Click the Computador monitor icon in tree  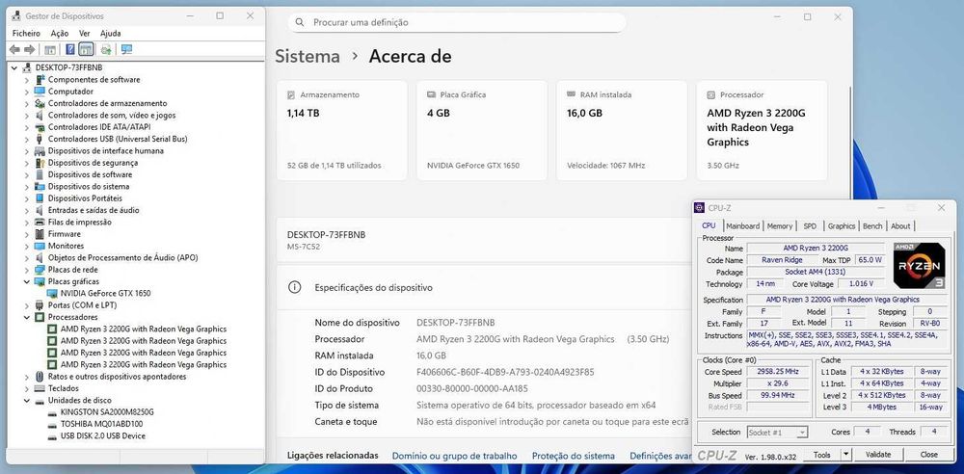point(40,91)
